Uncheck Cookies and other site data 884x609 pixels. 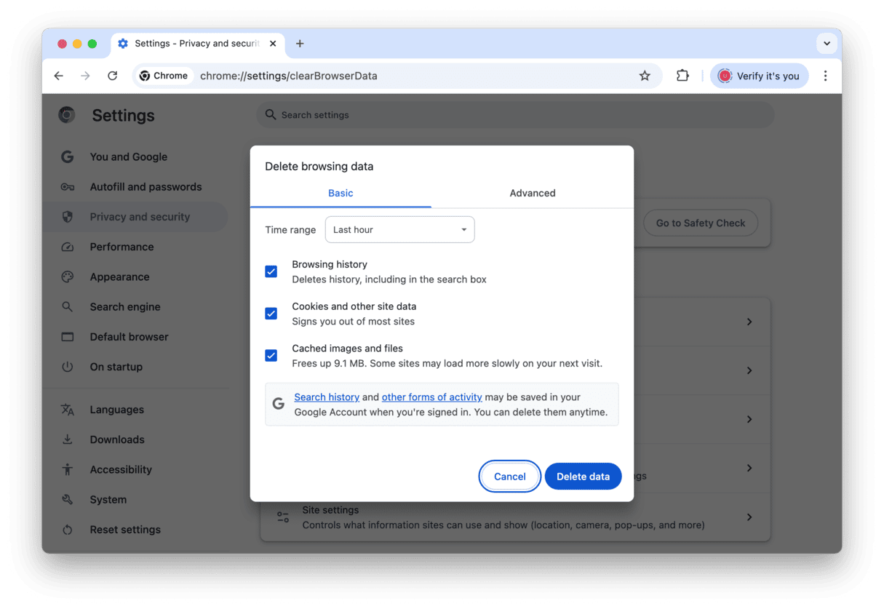click(x=271, y=314)
